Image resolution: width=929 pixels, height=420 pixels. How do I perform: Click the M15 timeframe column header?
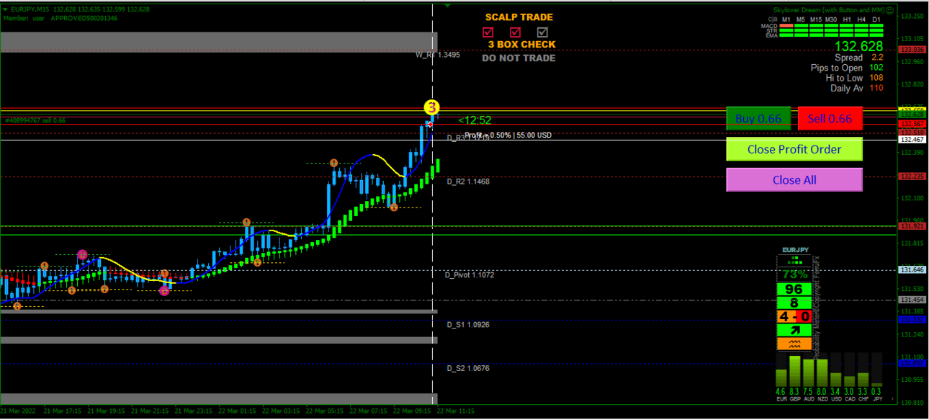coord(816,19)
